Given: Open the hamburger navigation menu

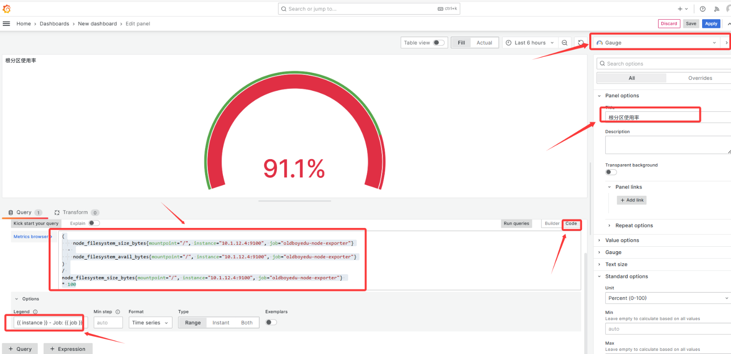Looking at the screenshot, I should click(x=6, y=24).
